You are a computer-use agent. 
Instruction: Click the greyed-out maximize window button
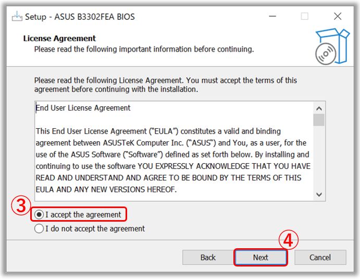pos(305,16)
